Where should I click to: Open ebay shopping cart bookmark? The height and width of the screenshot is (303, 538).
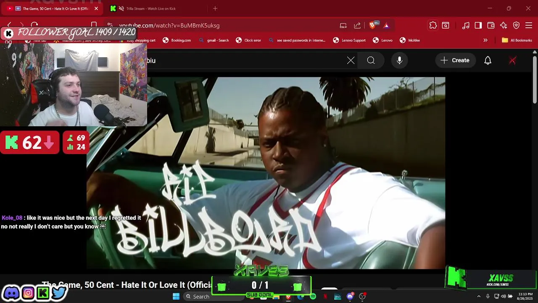[137, 40]
